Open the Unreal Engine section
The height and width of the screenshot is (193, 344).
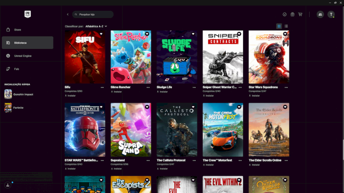click(x=28, y=56)
